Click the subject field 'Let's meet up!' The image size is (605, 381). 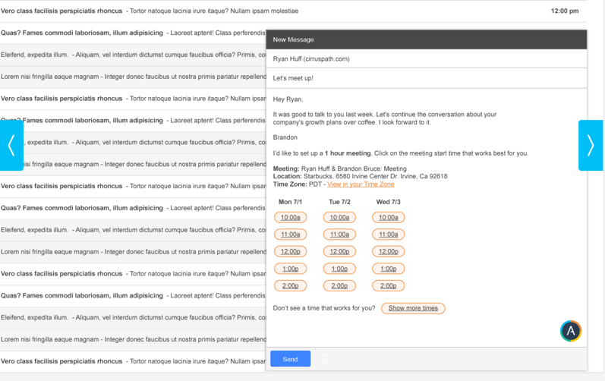[426, 78]
